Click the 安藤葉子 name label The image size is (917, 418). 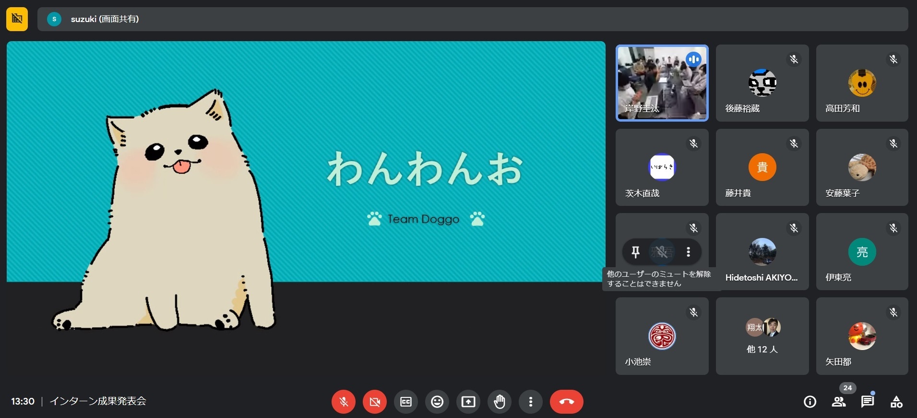tap(843, 193)
